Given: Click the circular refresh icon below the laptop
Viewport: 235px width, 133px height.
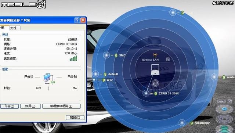Looking at the screenshot, I should tap(155, 83).
